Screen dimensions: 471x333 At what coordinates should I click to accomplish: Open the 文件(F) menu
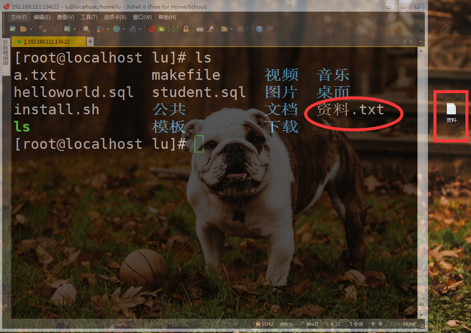[x=19, y=17]
